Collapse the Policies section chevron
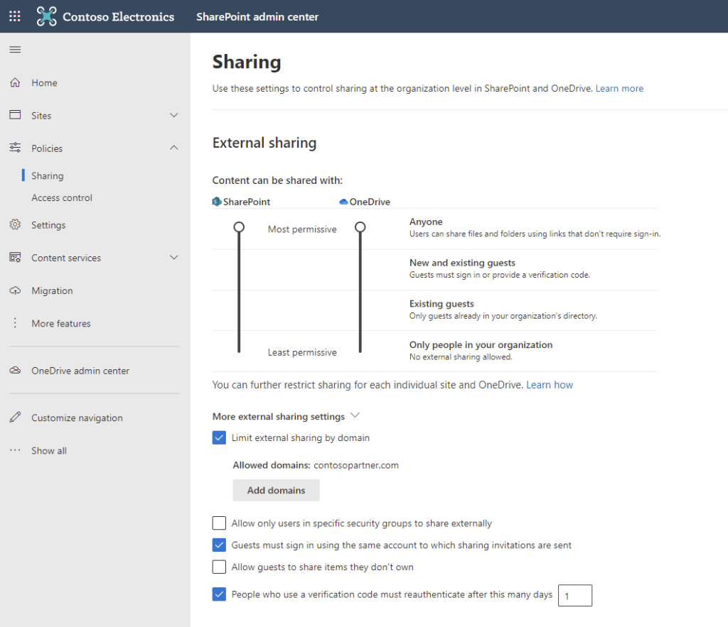Screen dimensions: 728x627 (x=174, y=148)
